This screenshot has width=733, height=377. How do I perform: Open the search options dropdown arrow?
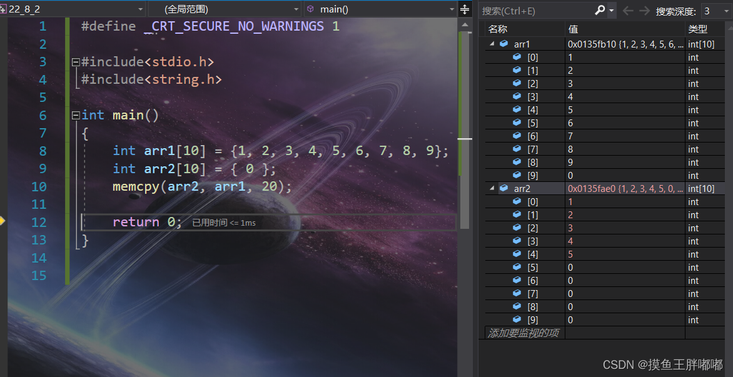point(612,10)
